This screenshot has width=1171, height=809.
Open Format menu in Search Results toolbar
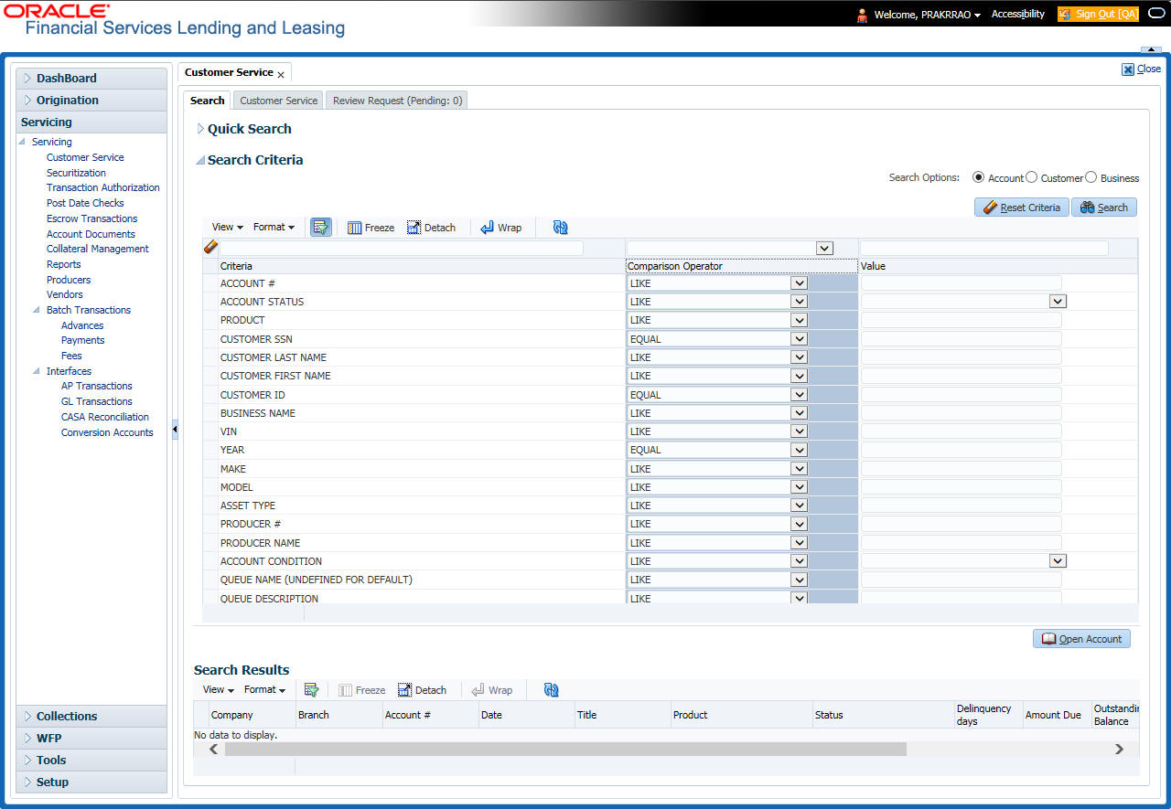[264, 690]
